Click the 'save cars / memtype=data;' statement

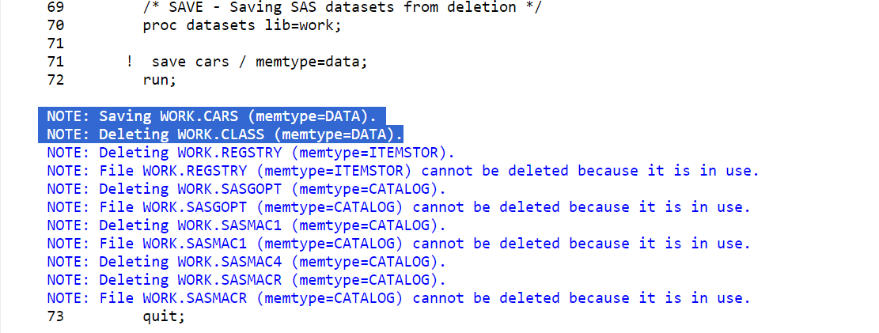click(x=260, y=62)
